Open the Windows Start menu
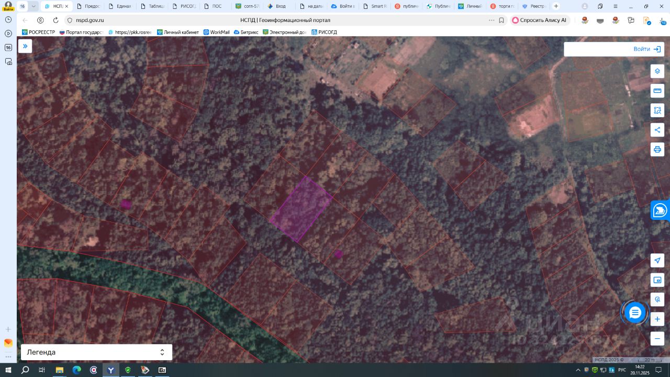Image resolution: width=670 pixels, height=377 pixels. [x=8, y=370]
